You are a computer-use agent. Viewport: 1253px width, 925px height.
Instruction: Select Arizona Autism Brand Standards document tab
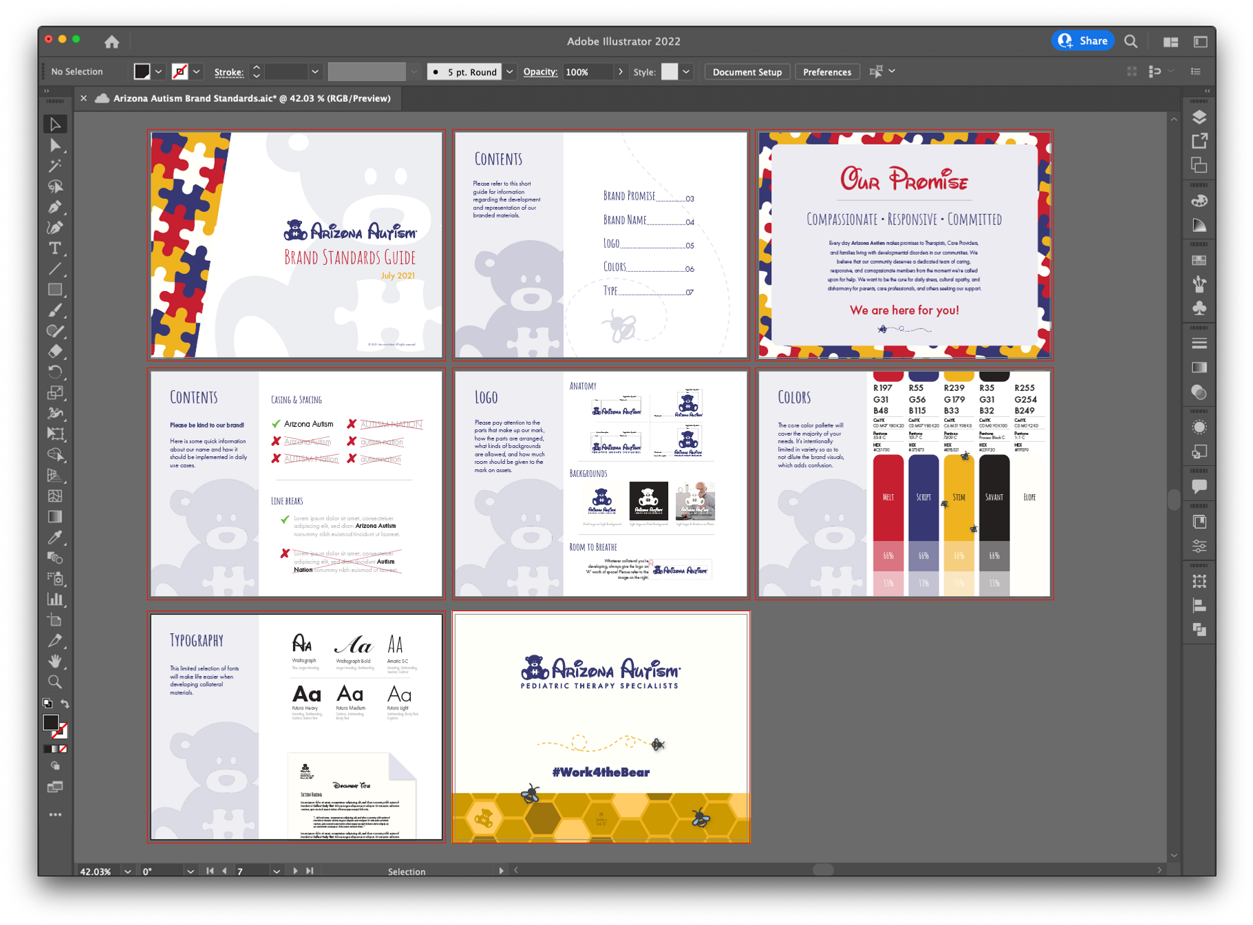[x=252, y=98]
